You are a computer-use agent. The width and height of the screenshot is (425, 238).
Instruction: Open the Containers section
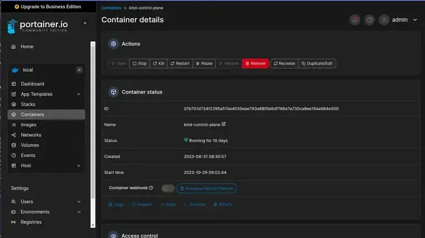tap(46, 115)
